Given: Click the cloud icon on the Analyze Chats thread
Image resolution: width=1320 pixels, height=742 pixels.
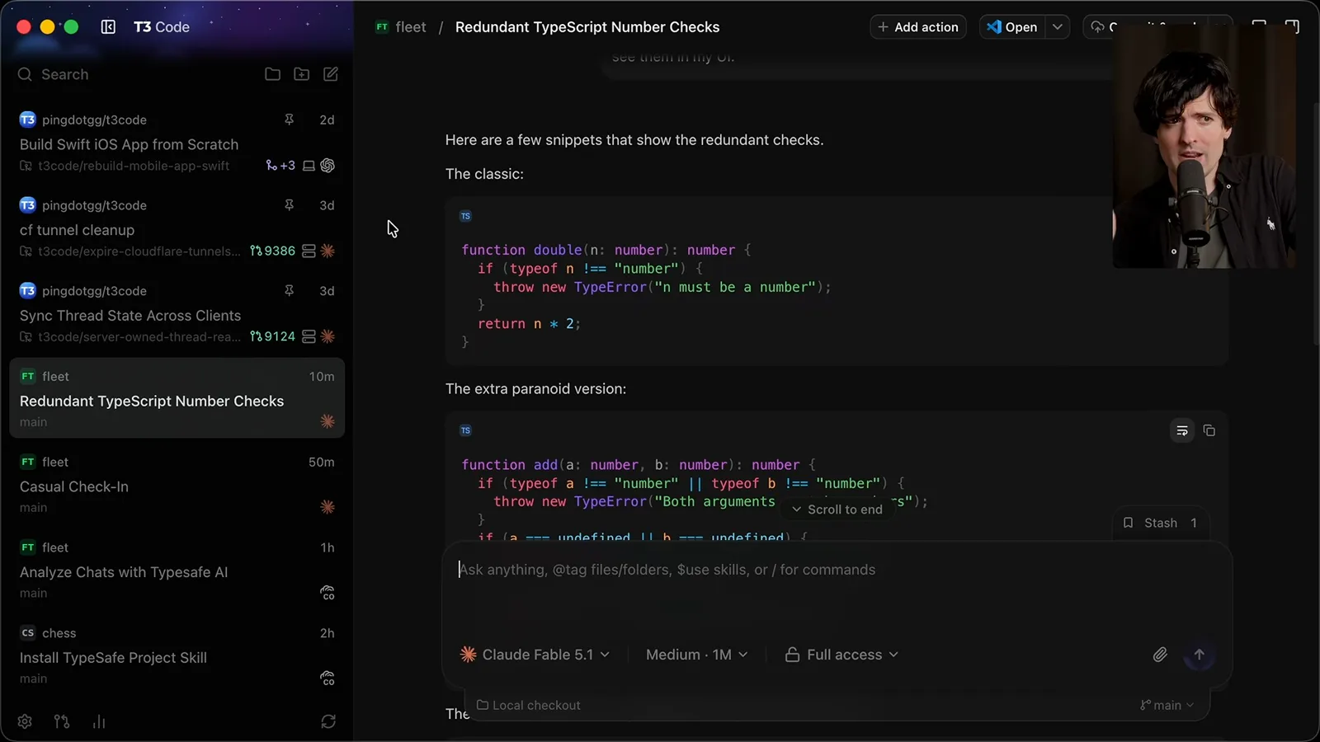Looking at the screenshot, I should 328,593.
